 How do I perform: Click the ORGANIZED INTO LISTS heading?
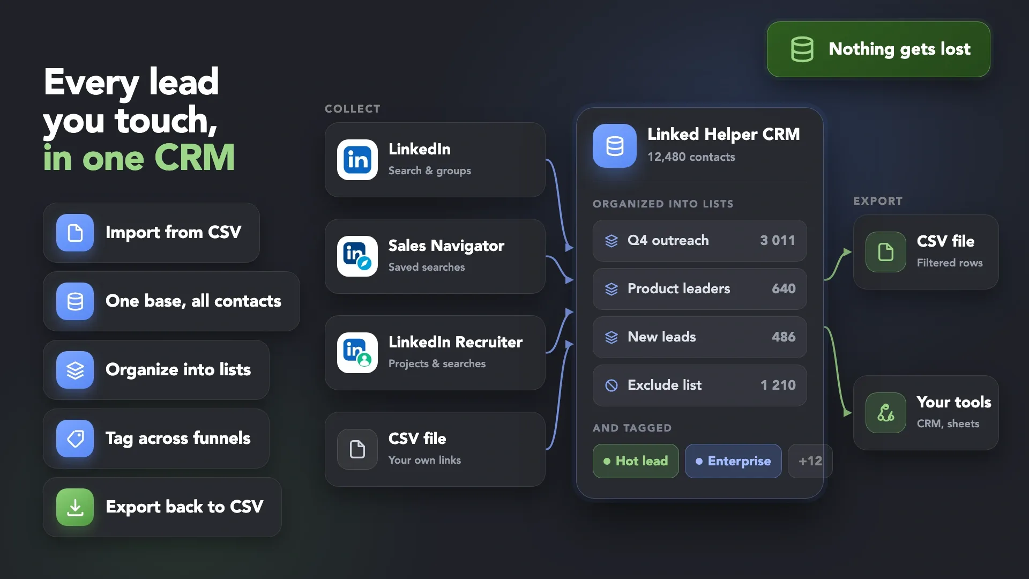point(663,204)
